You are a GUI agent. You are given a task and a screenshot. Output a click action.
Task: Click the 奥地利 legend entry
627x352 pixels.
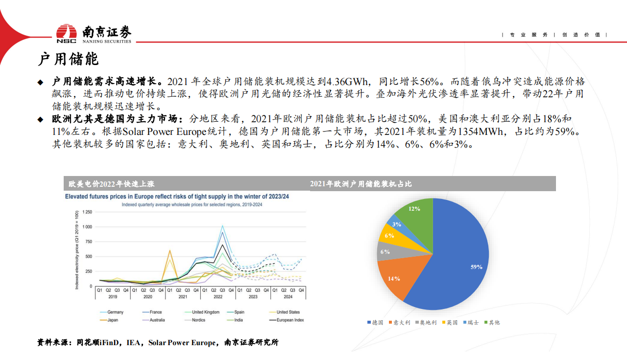click(426, 323)
